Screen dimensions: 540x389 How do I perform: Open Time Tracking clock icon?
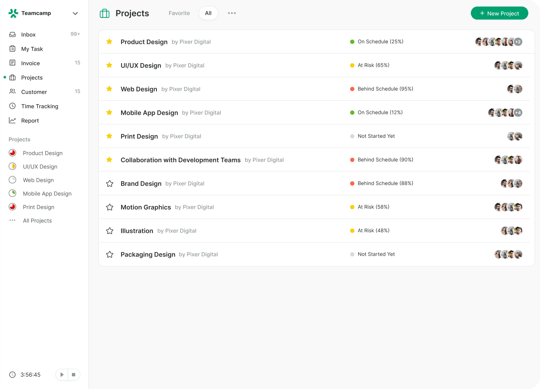click(13, 106)
